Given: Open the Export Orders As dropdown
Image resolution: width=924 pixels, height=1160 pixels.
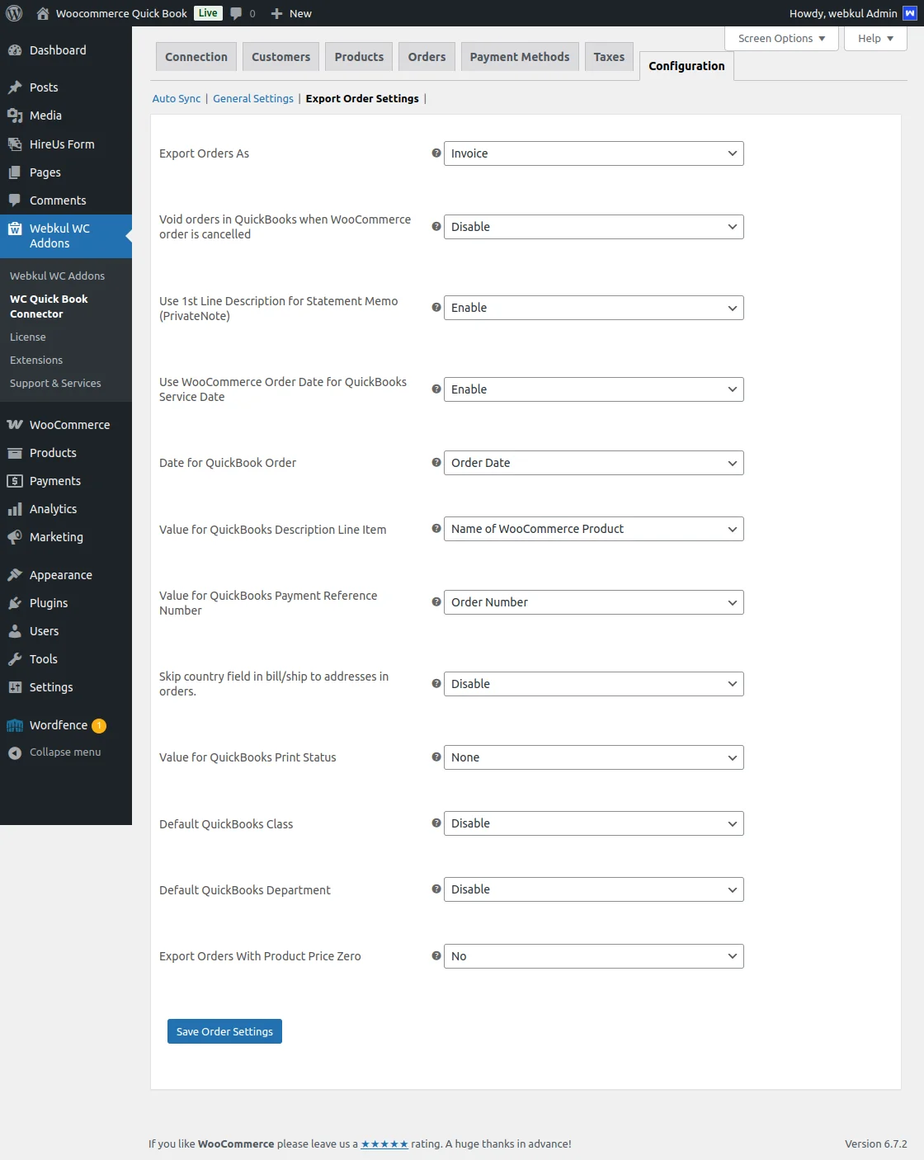Looking at the screenshot, I should click(592, 153).
